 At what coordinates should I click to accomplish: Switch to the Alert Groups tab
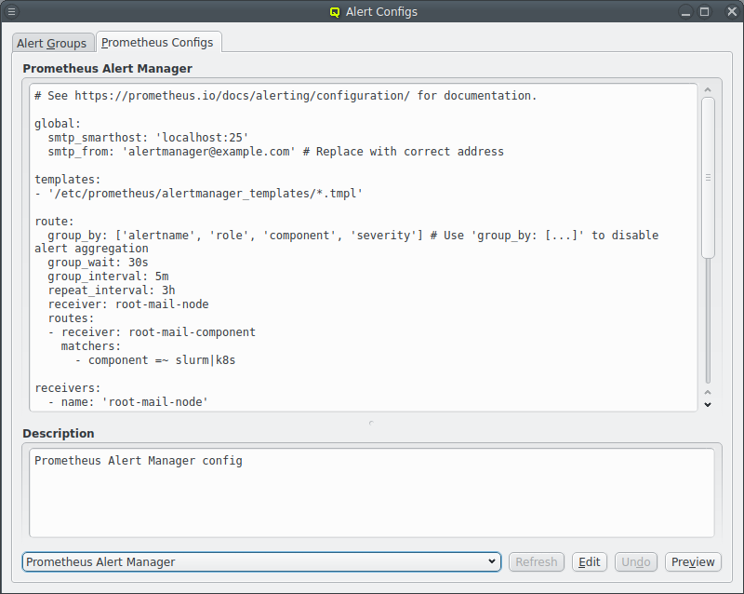52,43
